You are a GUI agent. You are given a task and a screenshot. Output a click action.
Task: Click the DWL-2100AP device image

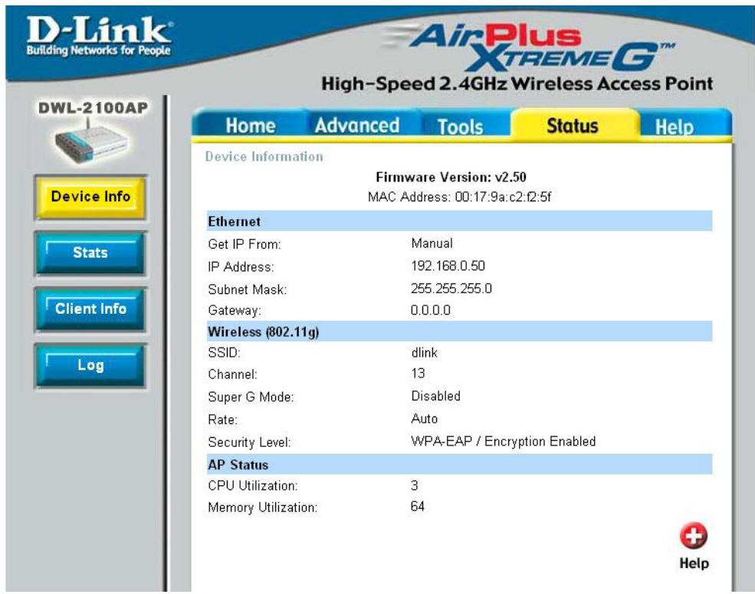91,143
